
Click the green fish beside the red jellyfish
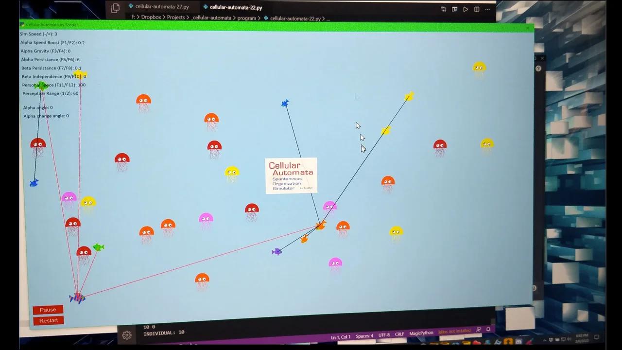tap(98, 247)
